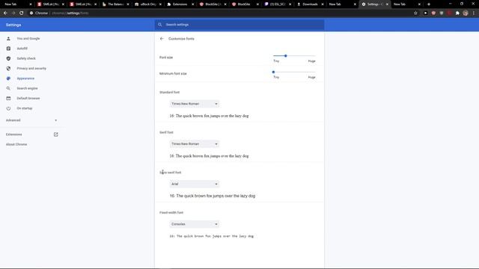This screenshot has height=269, width=479.
Task: Click the address bar URL
Action: (70, 13)
